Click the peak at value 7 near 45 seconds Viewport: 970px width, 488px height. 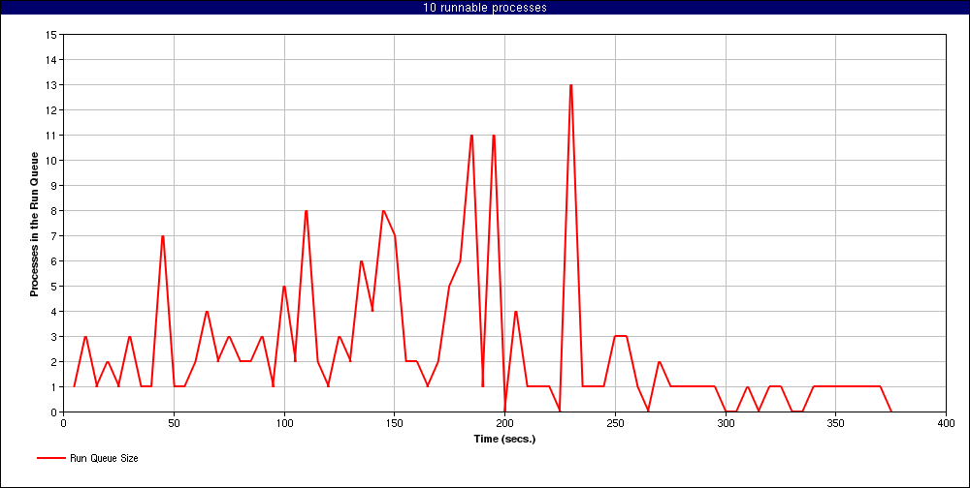coord(163,236)
